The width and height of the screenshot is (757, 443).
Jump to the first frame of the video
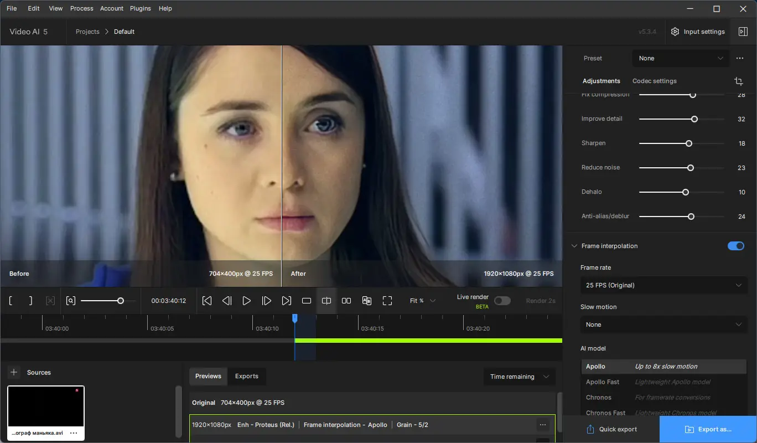(207, 301)
